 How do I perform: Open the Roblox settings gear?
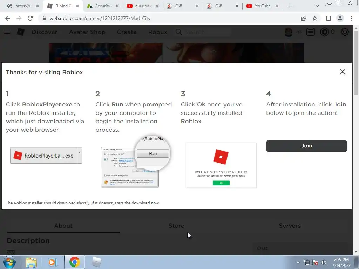click(x=345, y=32)
